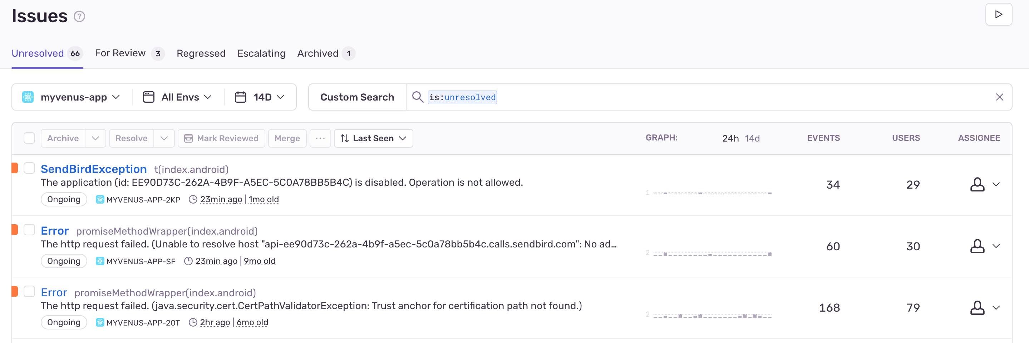This screenshot has width=1029, height=343.
Task: Select checkbox for MYVENUS-APP-20T issue
Action: [29, 292]
